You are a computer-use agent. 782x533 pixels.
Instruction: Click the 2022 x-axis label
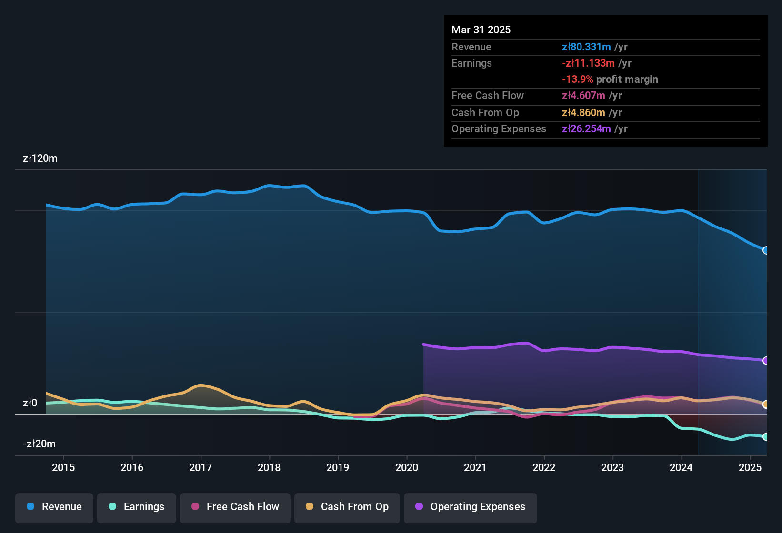tap(544, 468)
